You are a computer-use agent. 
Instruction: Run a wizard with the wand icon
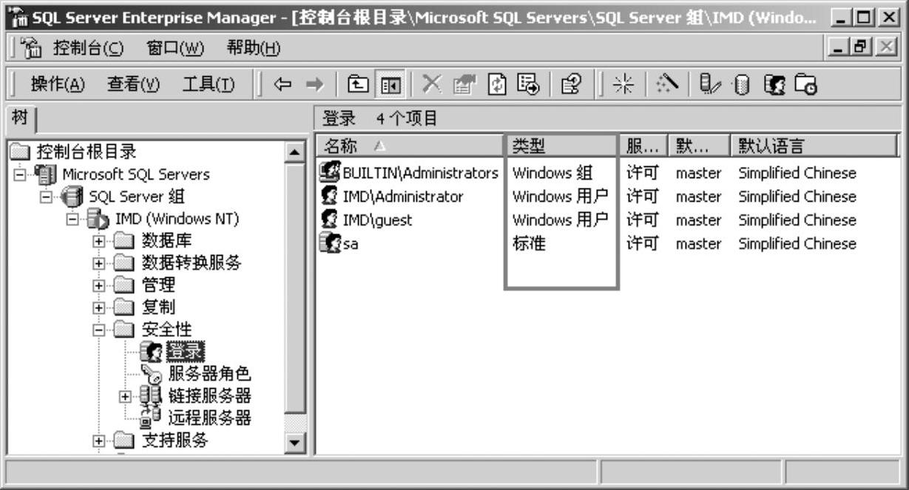[x=668, y=85]
